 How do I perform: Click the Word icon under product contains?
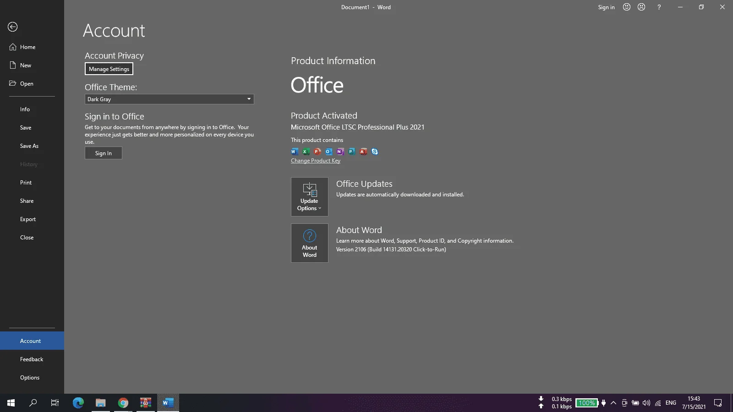[295, 152]
